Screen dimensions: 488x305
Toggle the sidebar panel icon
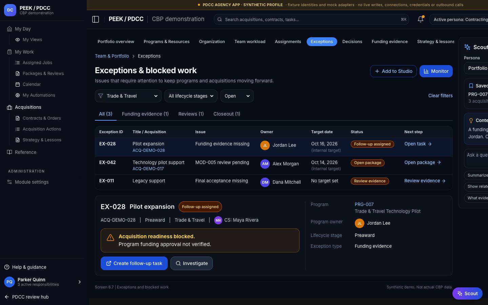[96, 19]
